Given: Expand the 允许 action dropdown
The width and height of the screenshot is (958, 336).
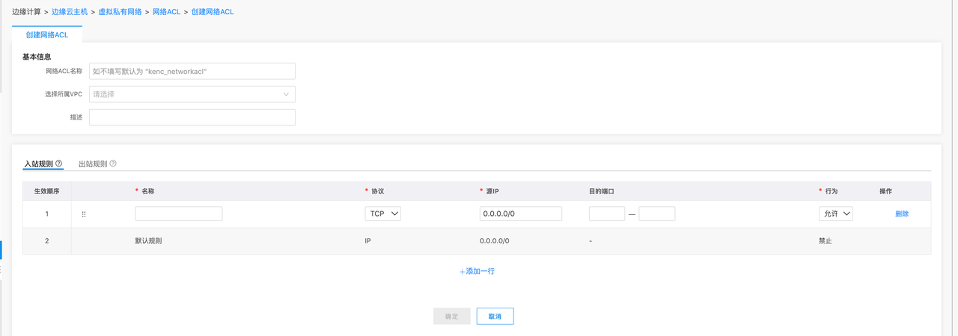Looking at the screenshot, I should (835, 214).
